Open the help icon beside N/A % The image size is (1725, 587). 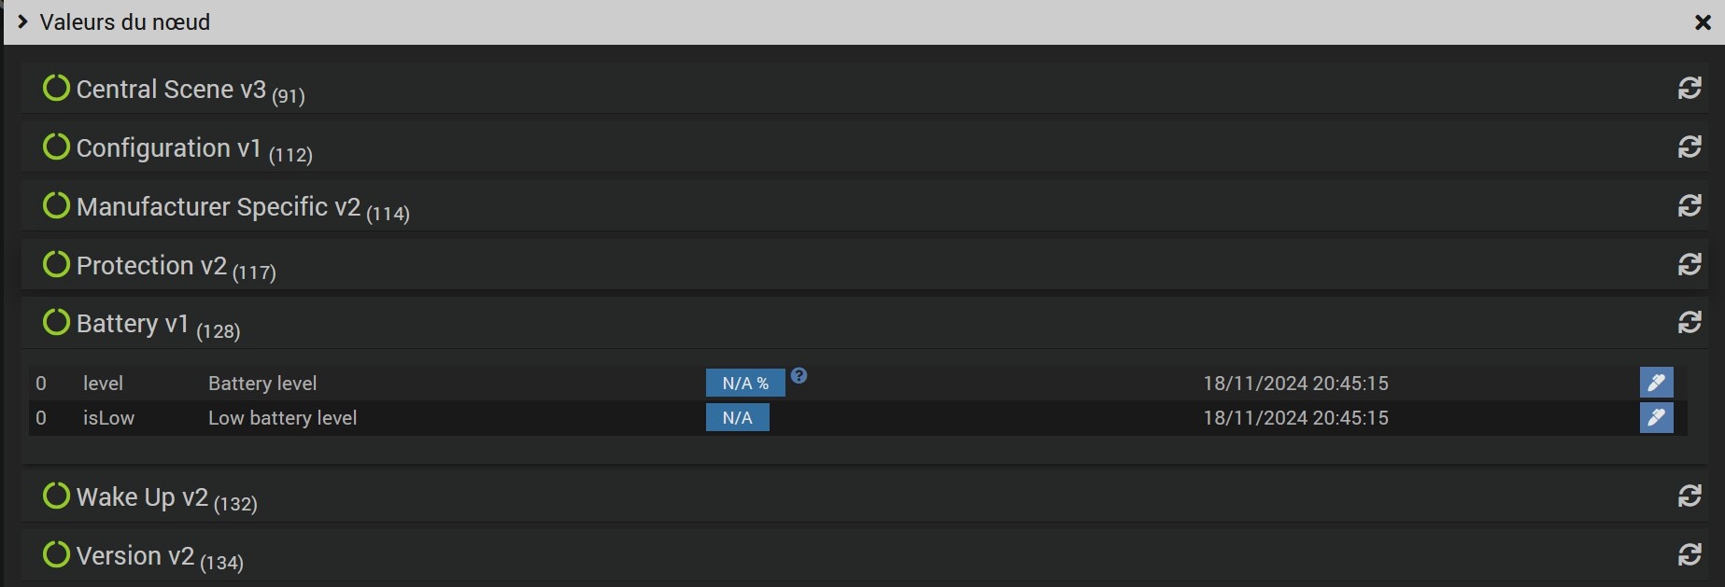[799, 376]
